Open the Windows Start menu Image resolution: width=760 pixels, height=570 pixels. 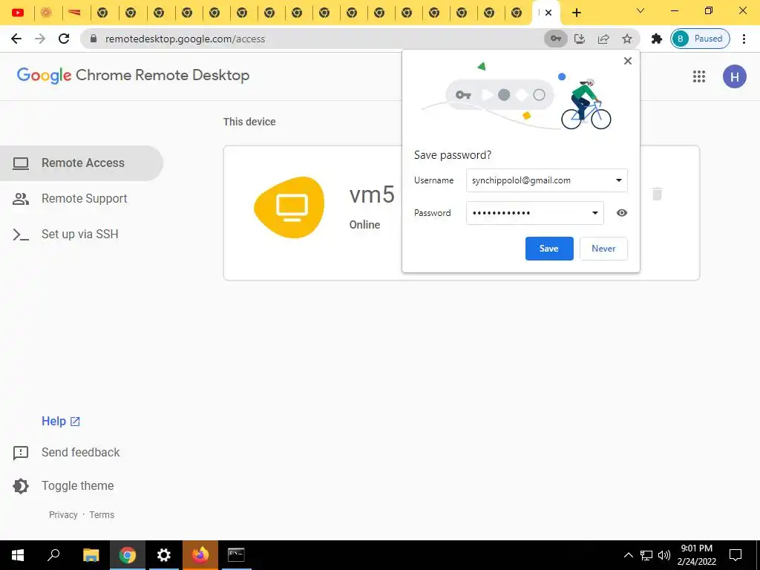pos(18,555)
